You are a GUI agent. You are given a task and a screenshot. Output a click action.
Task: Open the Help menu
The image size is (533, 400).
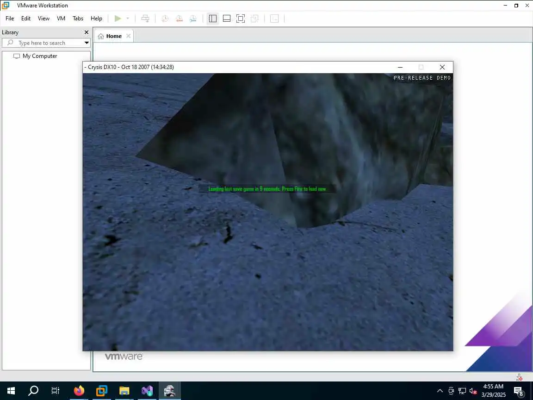point(96,19)
